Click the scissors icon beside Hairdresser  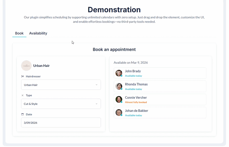pyautogui.click(x=23, y=76)
